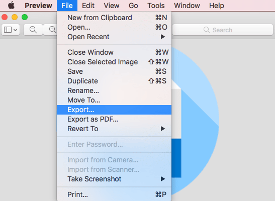Select Rename… in File menu
Screen dimensions: 275x201
coord(114,90)
